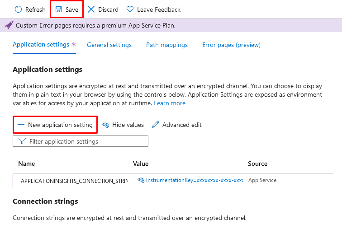Open the InstrumentationKey value link
This screenshot has width=342, height=229.
click(195, 180)
